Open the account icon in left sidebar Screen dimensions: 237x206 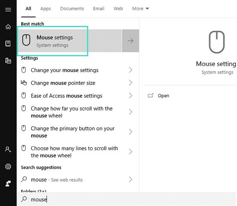point(8,149)
